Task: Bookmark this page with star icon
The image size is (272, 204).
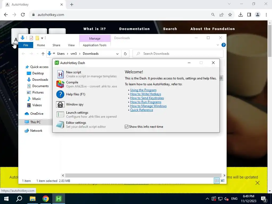Action: (x=230, y=15)
